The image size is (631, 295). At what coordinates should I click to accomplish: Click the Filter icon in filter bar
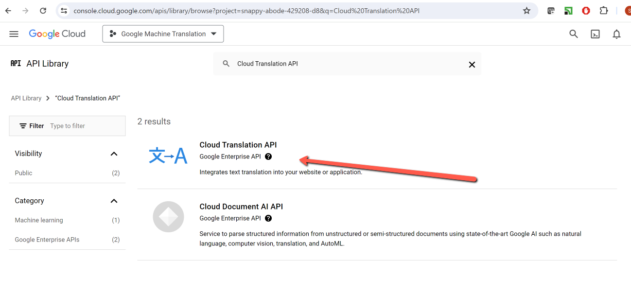23,126
